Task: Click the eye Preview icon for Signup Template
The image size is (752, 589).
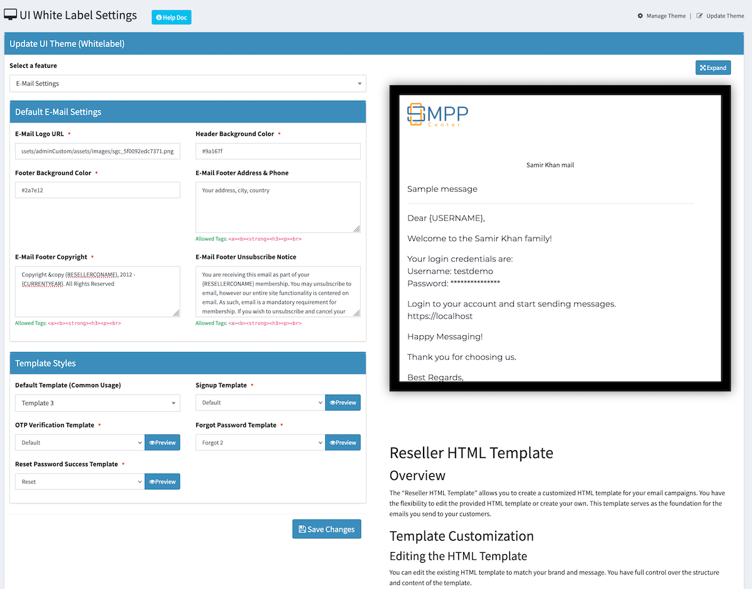Action: click(x=333, y=402)
